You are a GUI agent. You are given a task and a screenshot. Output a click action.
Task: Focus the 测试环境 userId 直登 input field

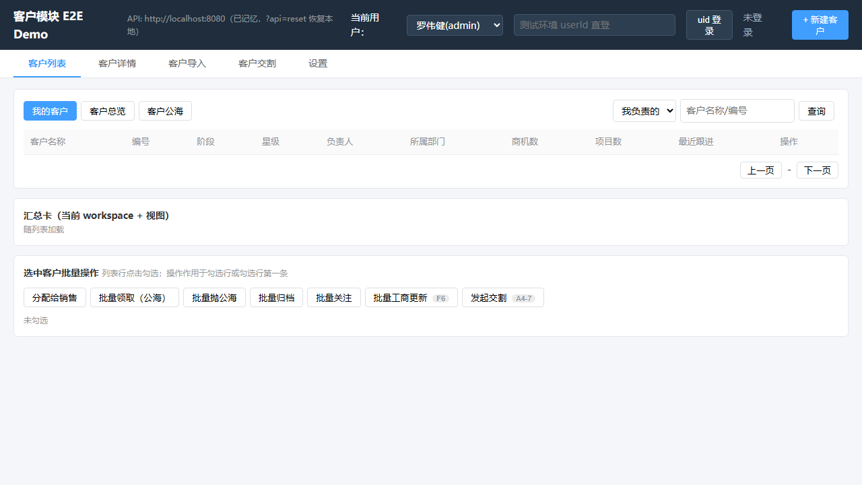pos(595,25)
